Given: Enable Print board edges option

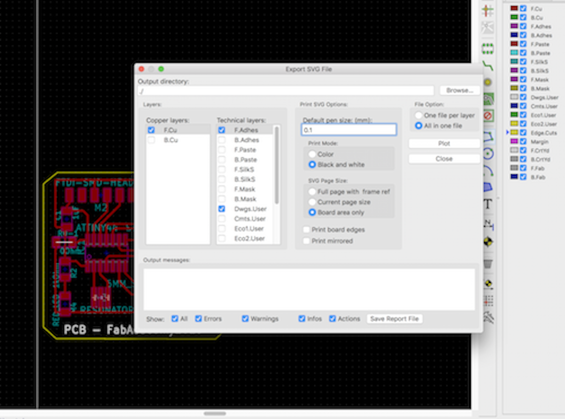Looking at the screenshot, I should pos(307,230).
